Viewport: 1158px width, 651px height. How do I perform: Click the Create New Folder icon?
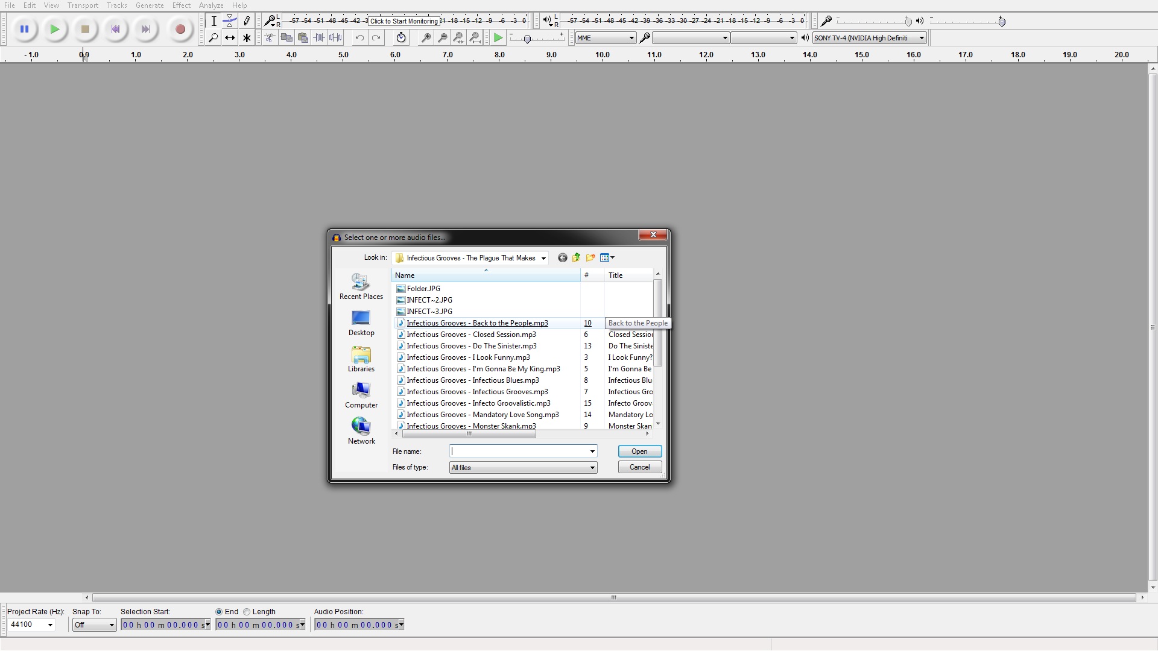(x=590, y=258)
